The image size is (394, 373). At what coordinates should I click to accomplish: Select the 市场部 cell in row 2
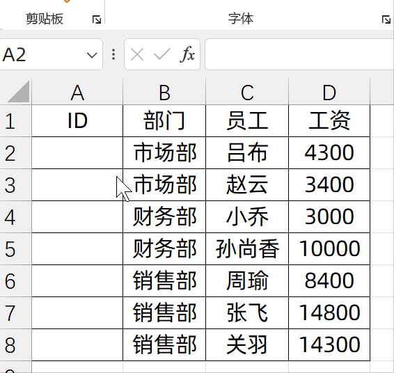[164, 152]
